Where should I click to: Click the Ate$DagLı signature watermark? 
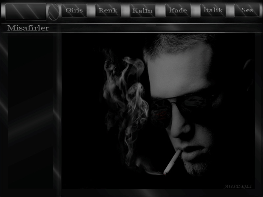[x=238, y=186]
